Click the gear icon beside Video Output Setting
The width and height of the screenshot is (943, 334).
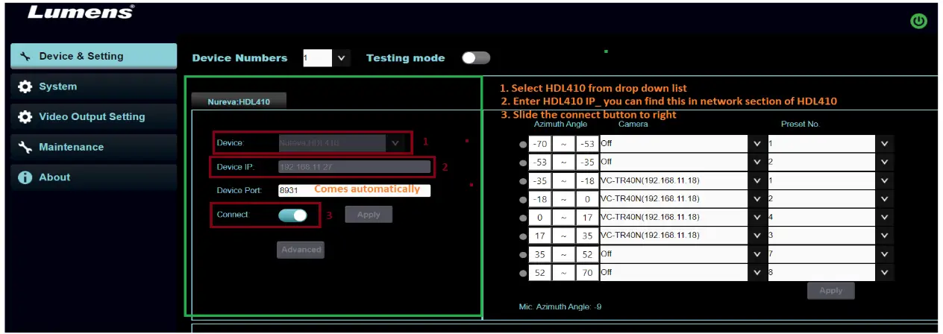[25, 117]
